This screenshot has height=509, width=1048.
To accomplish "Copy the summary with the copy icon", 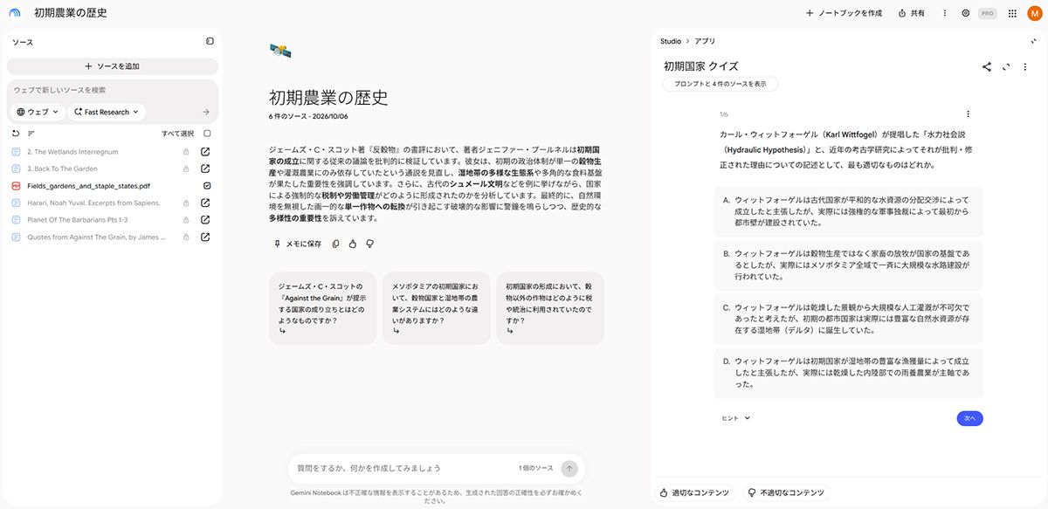I will (x=336, y=244).
